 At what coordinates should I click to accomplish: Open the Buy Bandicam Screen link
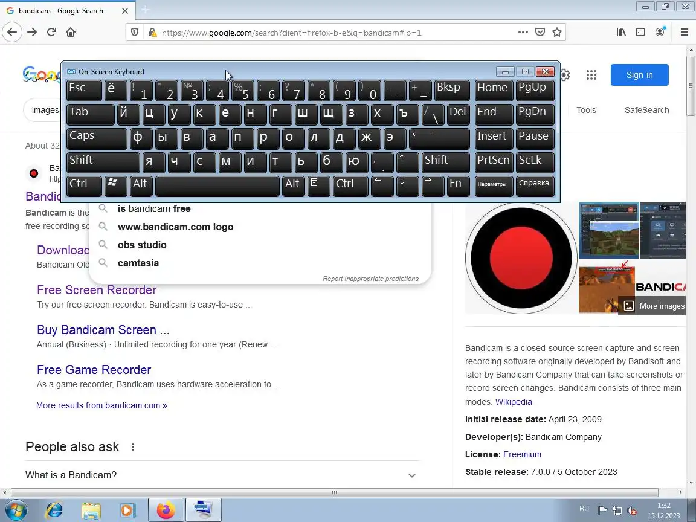click(x=103, y=330)
